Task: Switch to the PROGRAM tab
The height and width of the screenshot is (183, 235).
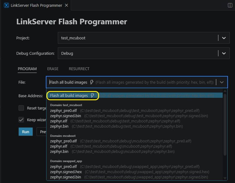Action: coord(27,69)
